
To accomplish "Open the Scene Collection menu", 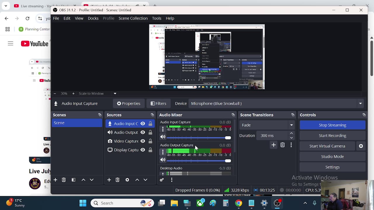I will tap(133, 18).
